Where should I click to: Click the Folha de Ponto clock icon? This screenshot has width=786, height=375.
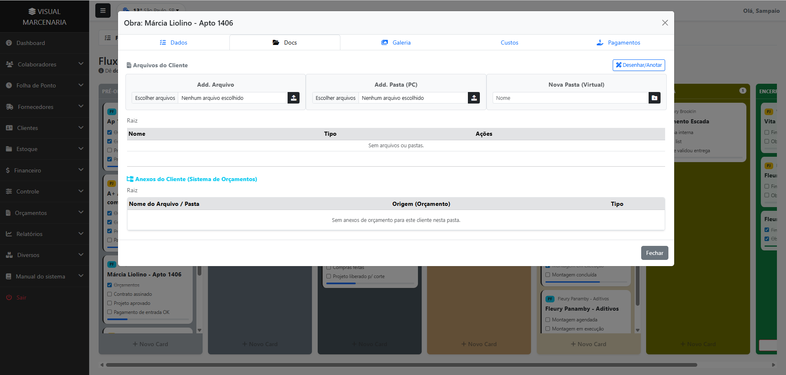[x=9, y=85]
